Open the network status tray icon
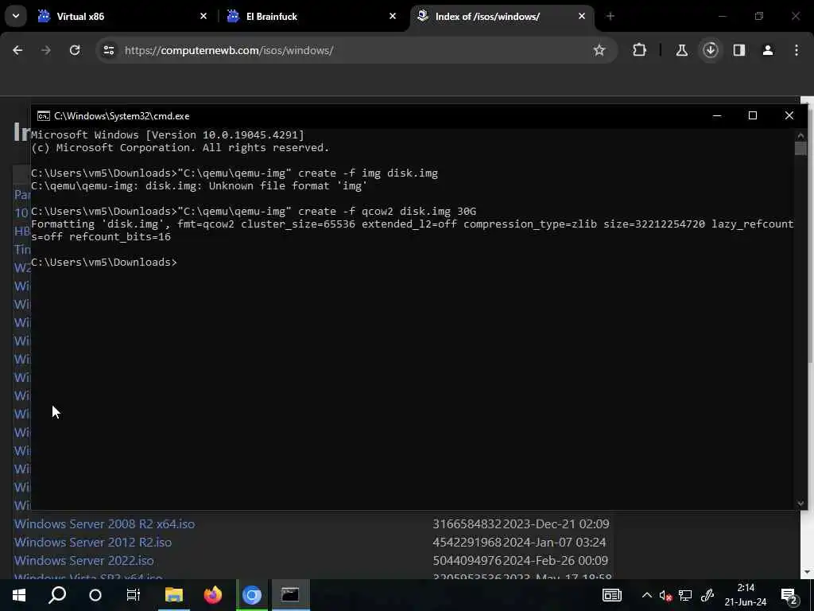This screenshot has height=611, width=814. click(685, 595)
